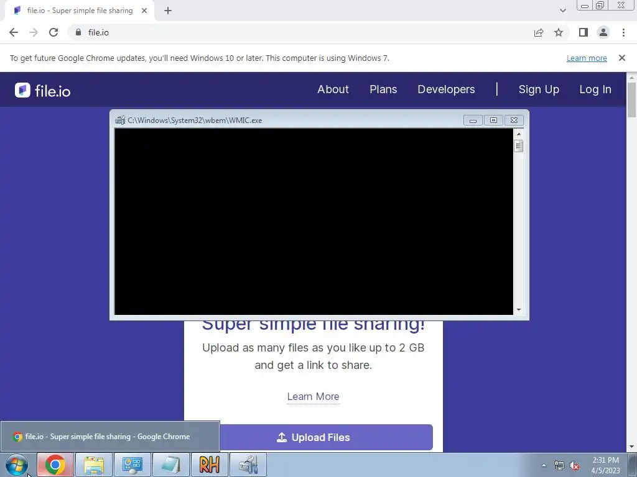Maximize the WMIC.exe console window
Image resolution: width=637 pixels, height=477 pixels.
click(493, 120)
